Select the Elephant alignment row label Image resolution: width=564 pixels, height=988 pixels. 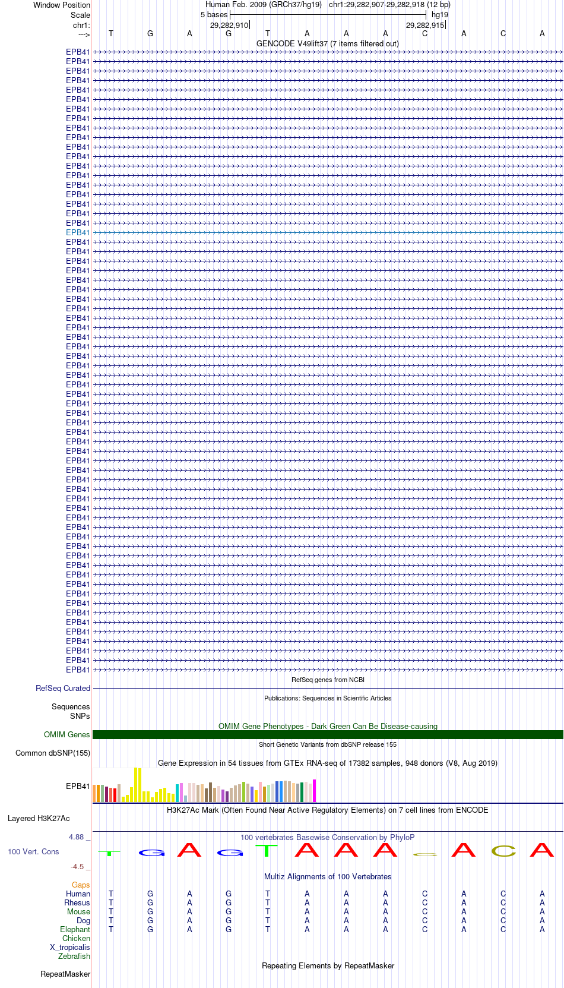pos(75,929)
